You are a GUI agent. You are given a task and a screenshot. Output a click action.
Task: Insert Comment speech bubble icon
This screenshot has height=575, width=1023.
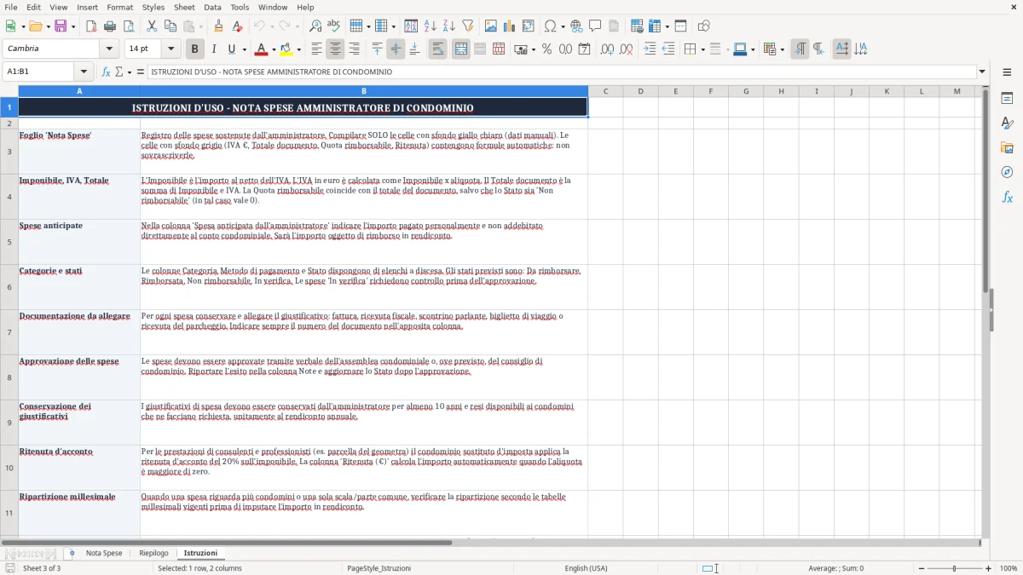coord(595,26)
